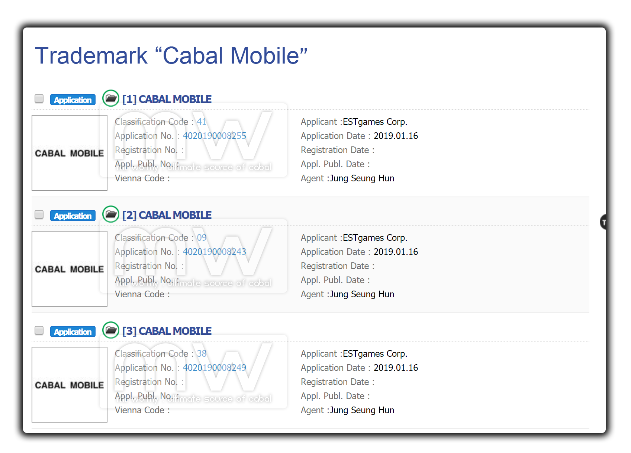Open the [1] CABAL MOBILE title link
631x453 pixels.
167,99
